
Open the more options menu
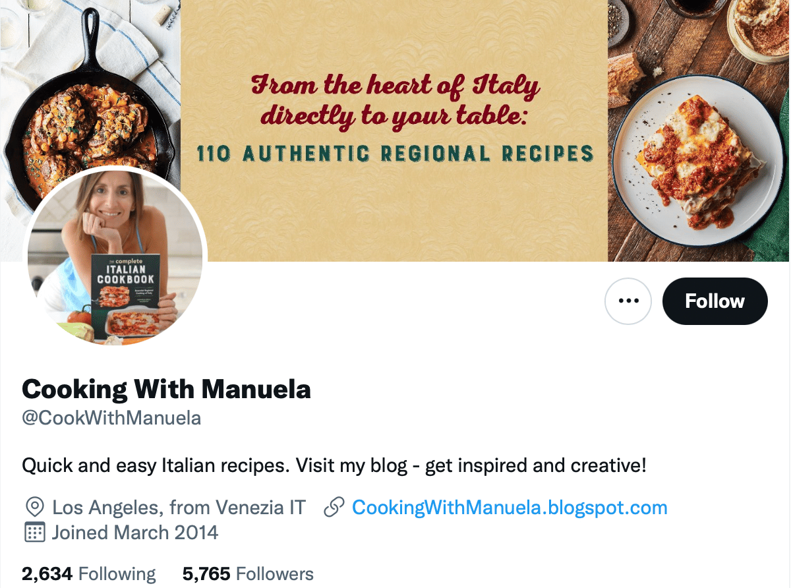[x=628, y=301]
